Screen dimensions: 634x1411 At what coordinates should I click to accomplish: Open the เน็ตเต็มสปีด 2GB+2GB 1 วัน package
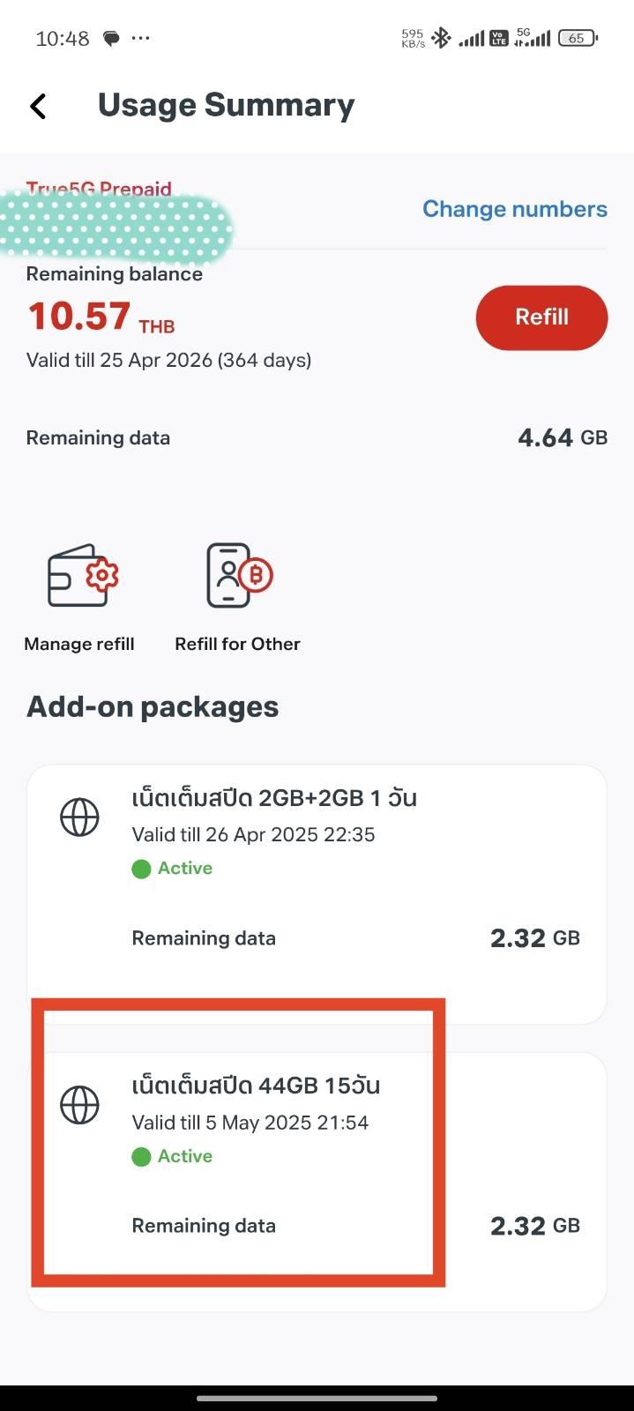pyautogui.click(x=274, y=798)
